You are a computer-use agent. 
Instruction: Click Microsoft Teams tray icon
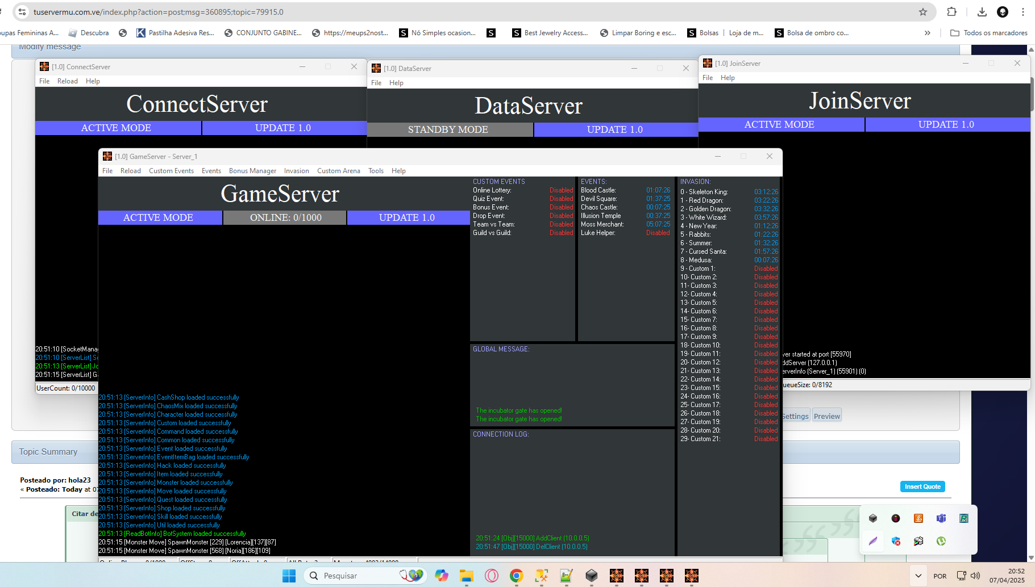[941, 518]
